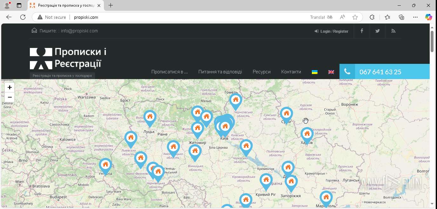Viewport: 437px width, 209px height.
Task: Select the house marker at Житомир
Action: [x=198, y=130]
